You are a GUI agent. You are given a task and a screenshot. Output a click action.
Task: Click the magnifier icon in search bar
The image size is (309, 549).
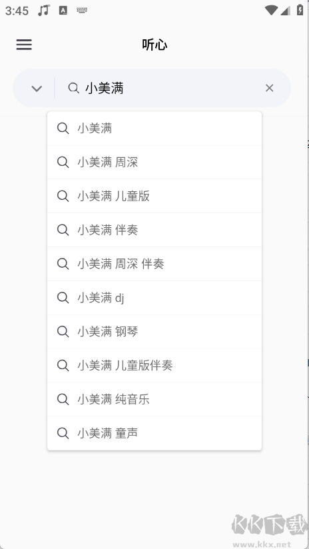[73, 88]
